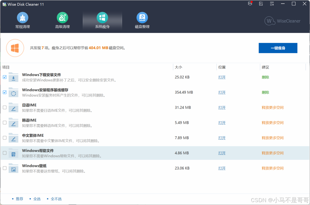Select the 日语IME row title
310x205 pixels.
coord(29,105)
